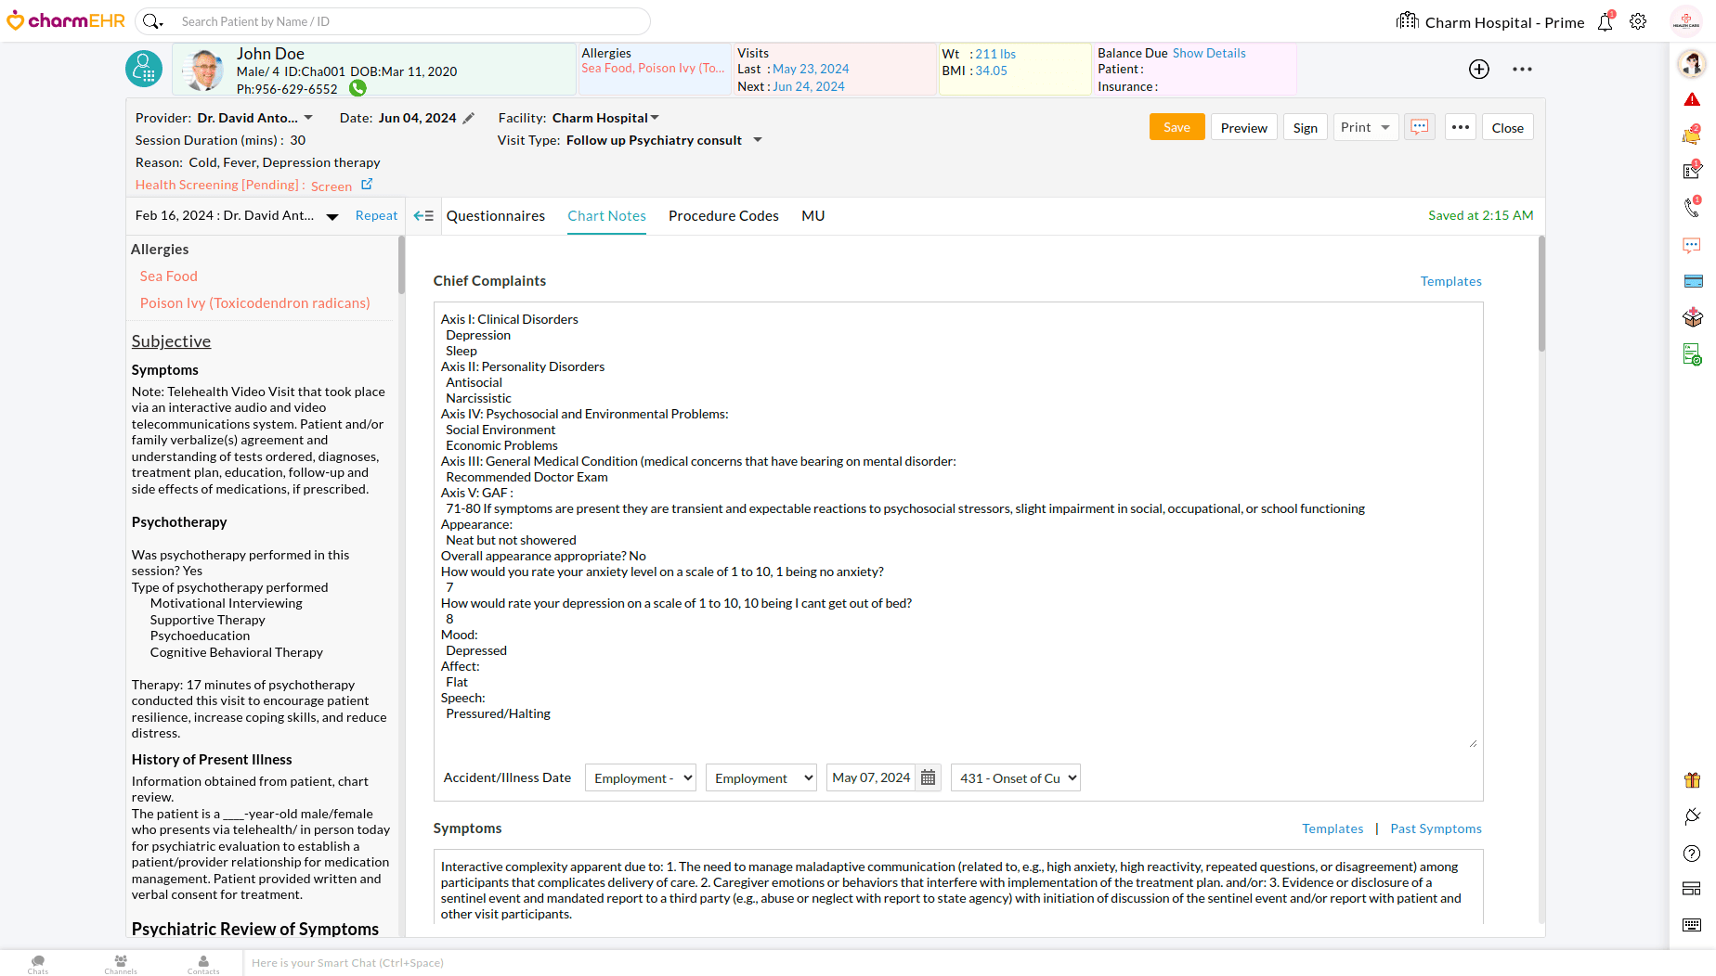The width and height of the screenshot is (1716, 976).
Task: Click the plus circle add icon
Action: point(1479,70)
